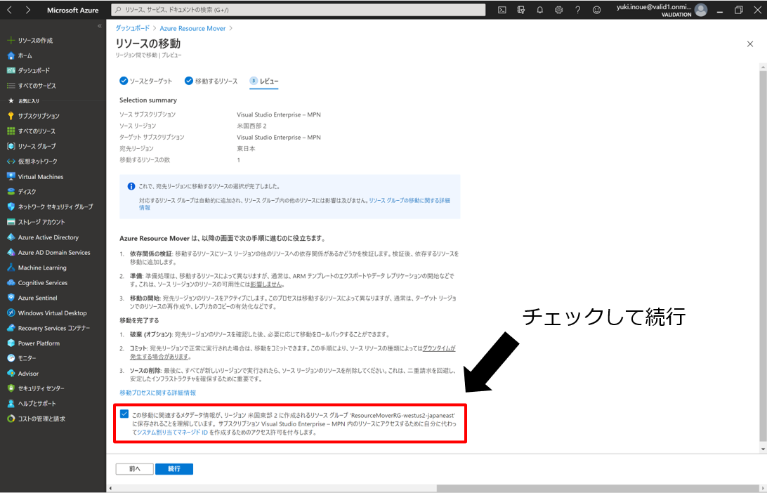Click the resource search input field
This screenshot has width=767, height=493.
[299, 10]
